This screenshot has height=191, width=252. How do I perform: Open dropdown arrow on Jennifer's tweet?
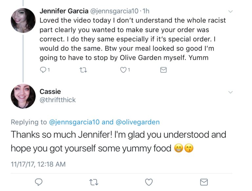pos(230,11)
